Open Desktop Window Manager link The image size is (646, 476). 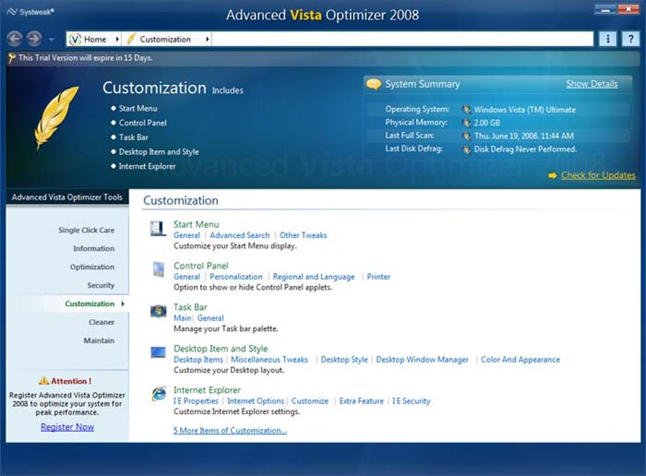pos(422,360)
